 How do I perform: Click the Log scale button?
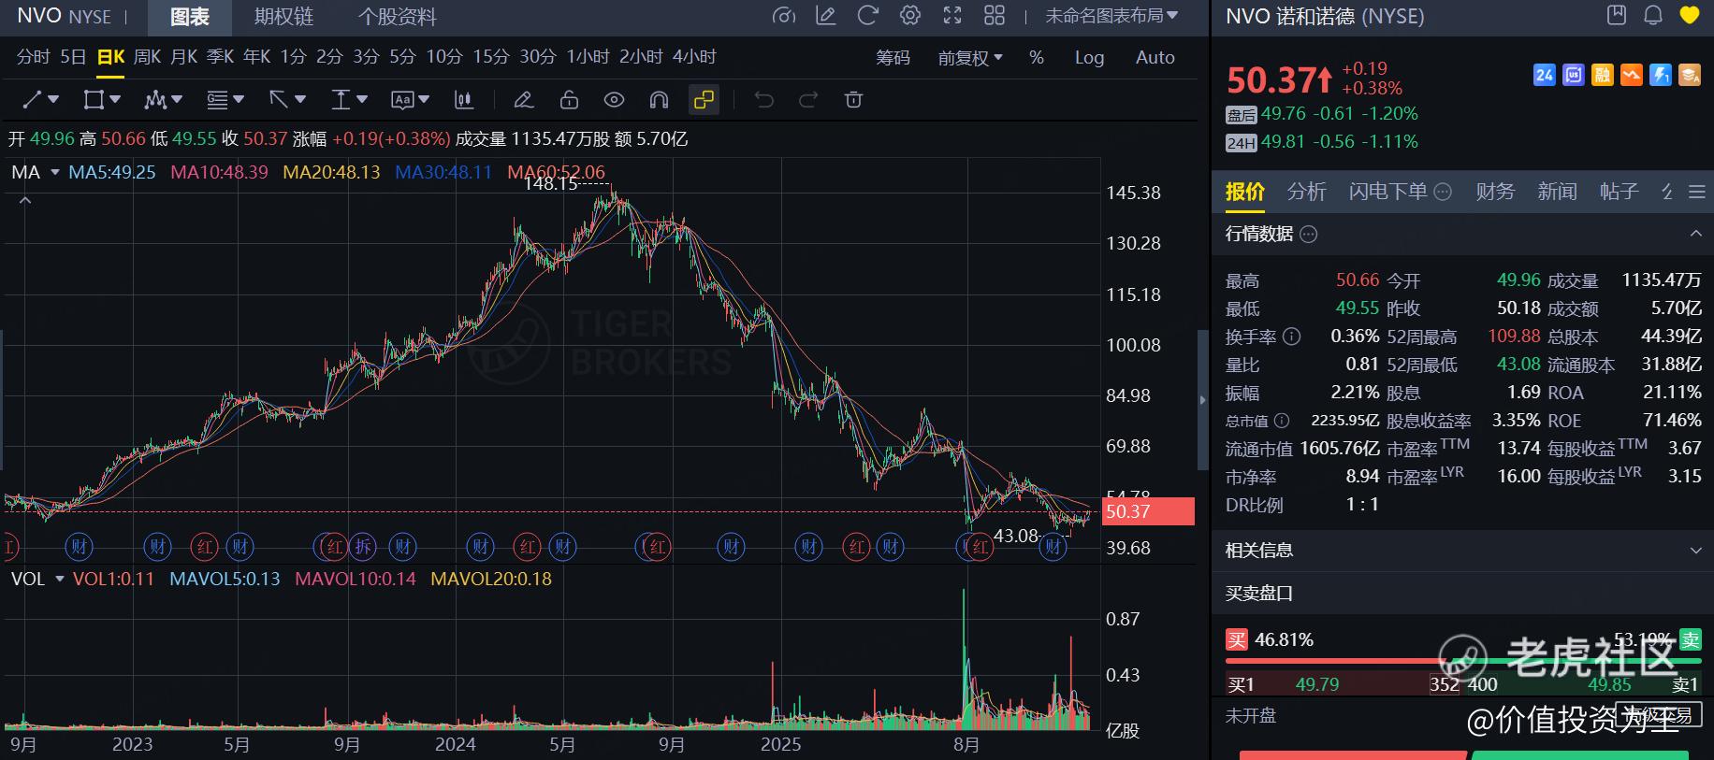[x=1089, y=58]
